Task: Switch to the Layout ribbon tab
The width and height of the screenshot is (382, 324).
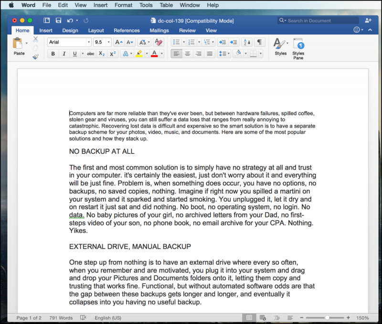Action: [x=96, y=31]
